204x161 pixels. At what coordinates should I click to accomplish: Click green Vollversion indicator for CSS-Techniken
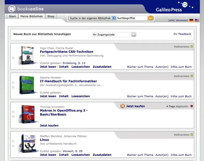pyautogui.click(x=192, y=47)
